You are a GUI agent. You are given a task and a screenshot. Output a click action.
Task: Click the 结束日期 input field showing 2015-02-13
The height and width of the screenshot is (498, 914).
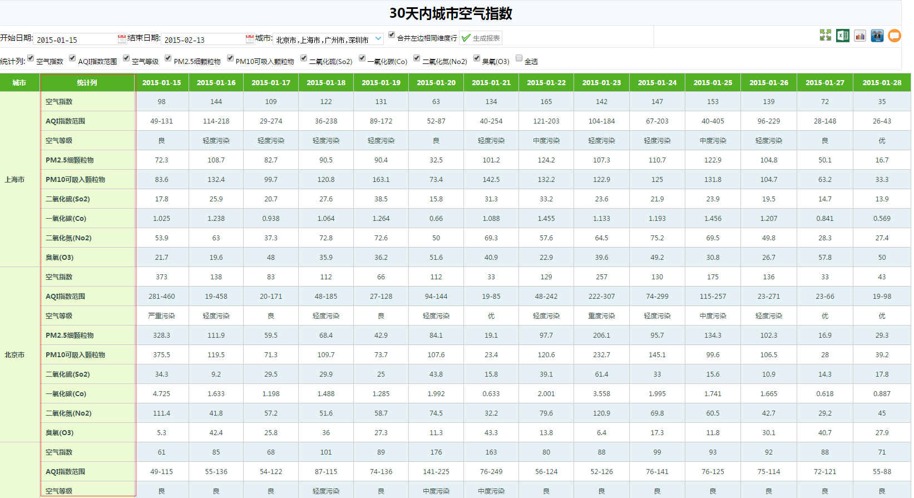point(203,40)
